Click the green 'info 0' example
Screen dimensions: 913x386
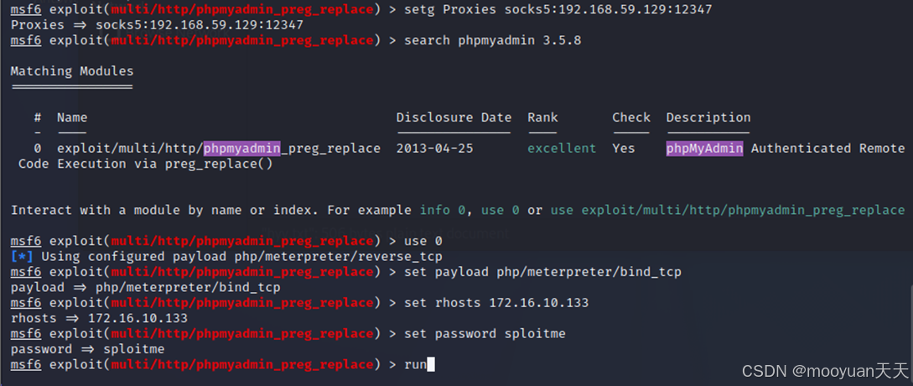click(x=443, y=210)
